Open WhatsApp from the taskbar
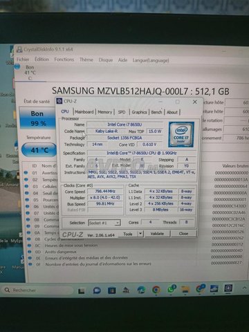This screenshot has height=332, width=249. click(171, 289)
